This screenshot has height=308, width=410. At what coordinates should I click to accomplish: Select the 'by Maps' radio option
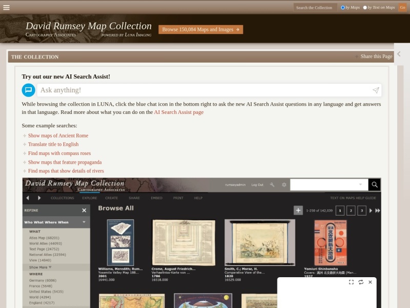tap(342, 7)
